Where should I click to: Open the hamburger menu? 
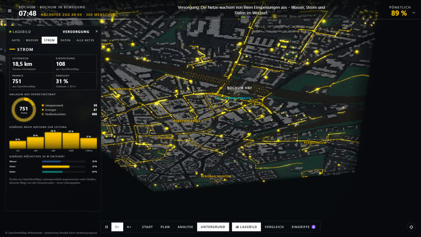click(9, 11)
